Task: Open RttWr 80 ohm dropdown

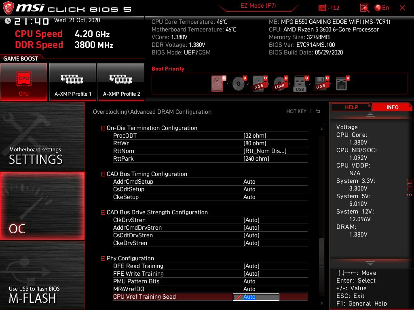Action: pos(255,143)
